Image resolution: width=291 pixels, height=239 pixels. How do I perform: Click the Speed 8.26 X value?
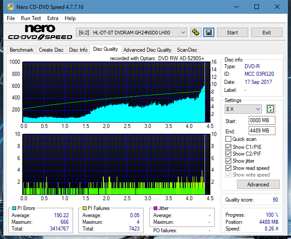tap(271, 229)
